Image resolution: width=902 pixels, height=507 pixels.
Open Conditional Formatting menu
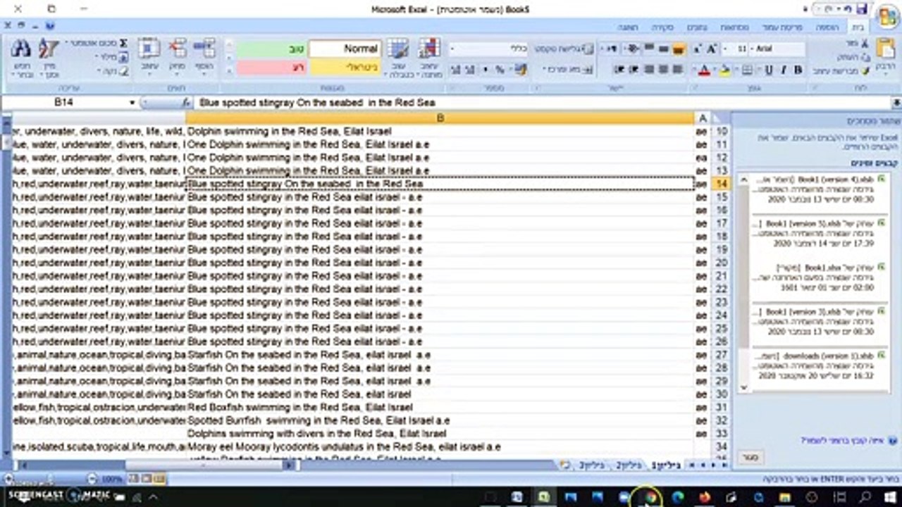[x=429, y=58]
